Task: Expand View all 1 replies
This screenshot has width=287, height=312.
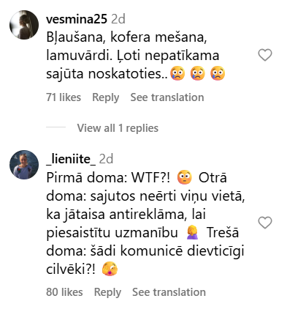Action: pyautogui.click(x=118, y=128)
